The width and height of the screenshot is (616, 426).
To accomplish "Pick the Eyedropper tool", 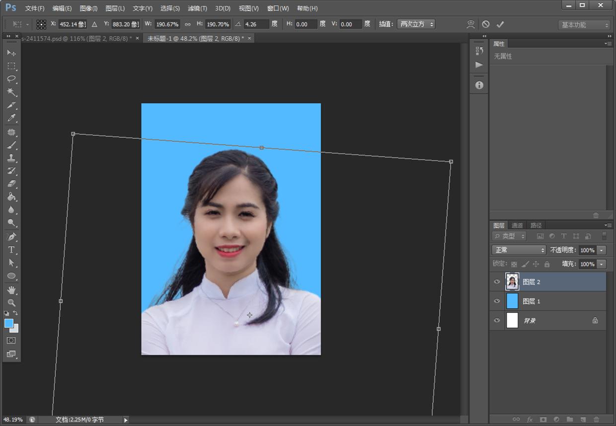I will [11, 118].
